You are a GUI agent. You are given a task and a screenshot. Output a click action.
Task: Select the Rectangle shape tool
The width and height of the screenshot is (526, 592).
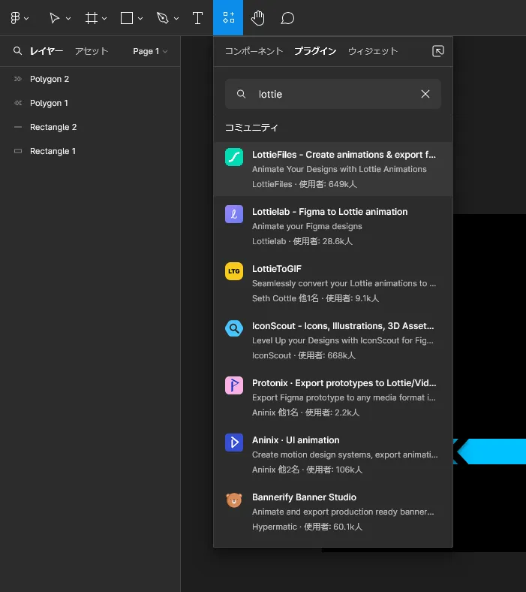(x=127, y=17)
